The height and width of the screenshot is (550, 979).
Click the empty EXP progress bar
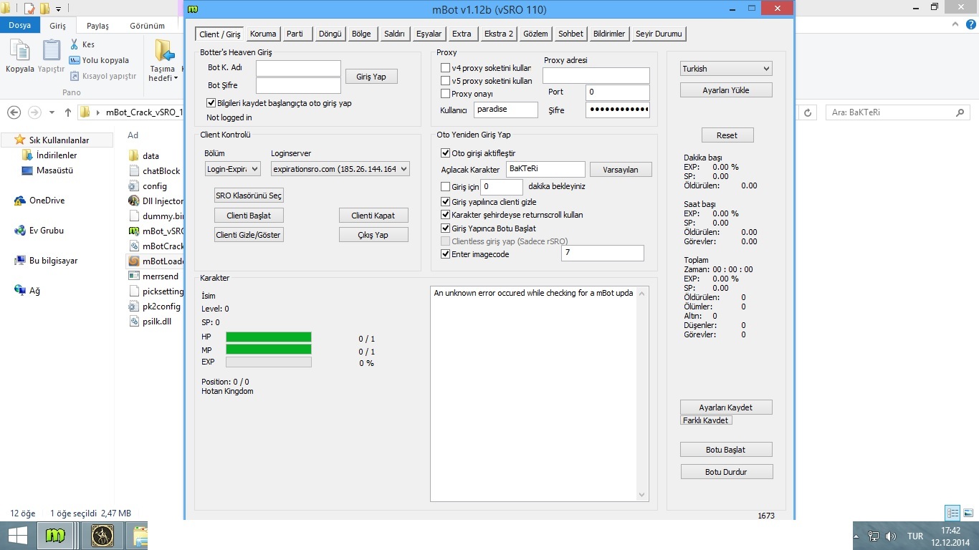pyautogui.click(x=269, y=362)
